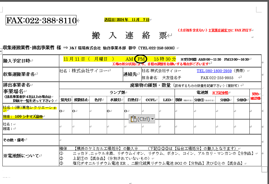The image size is (269, 184).
Task: Click the 11月11日 highlighted delivery date
Action: pyautogui.click(x=75, y=59)
